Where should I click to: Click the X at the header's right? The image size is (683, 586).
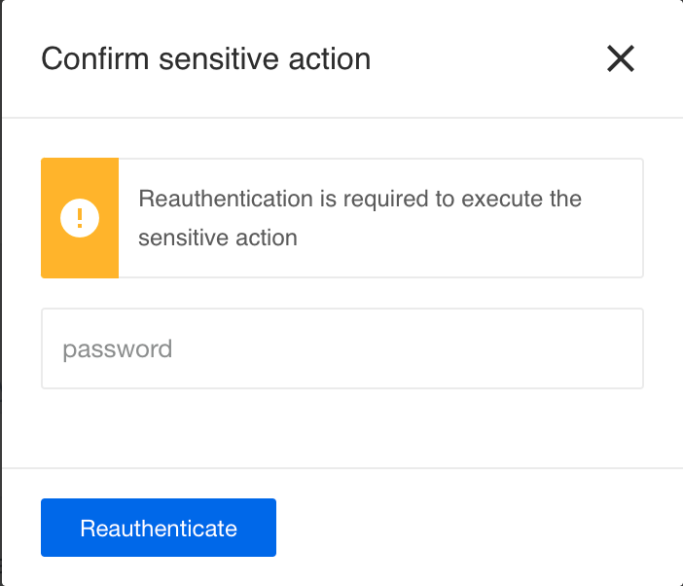[621, 58]
